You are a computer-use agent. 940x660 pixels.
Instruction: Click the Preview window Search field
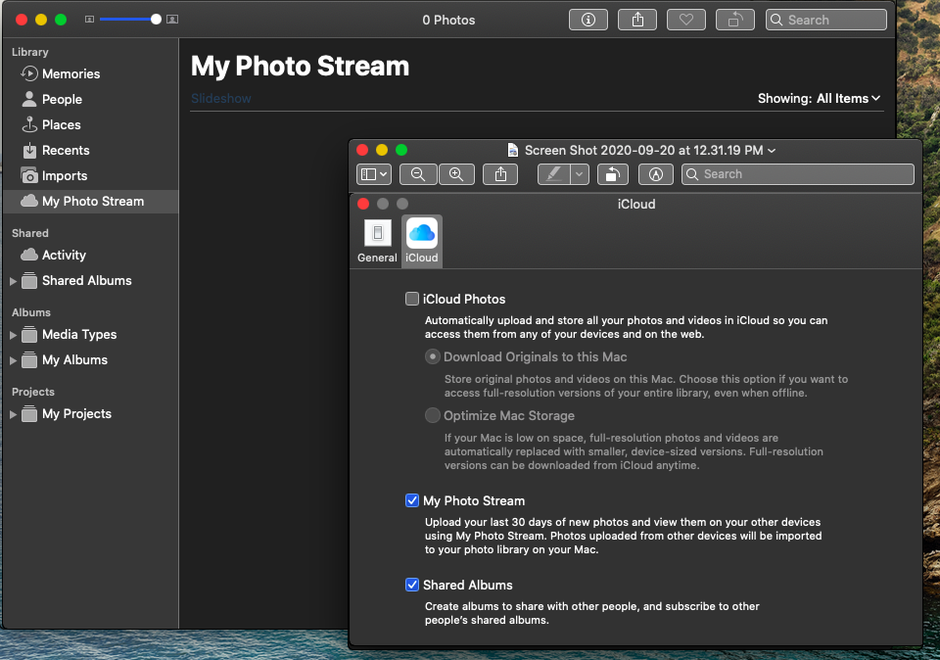pos(797,174)
